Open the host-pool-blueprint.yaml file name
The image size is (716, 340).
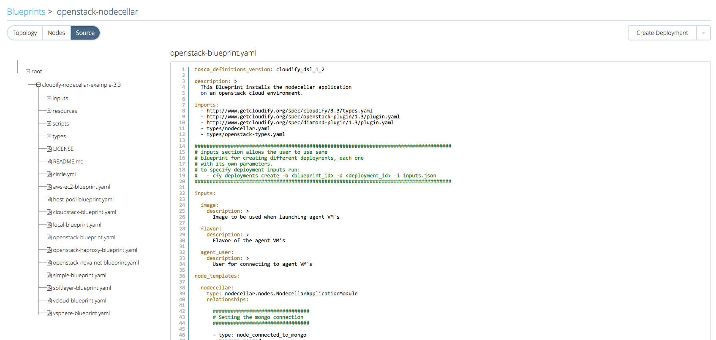[83, 200]
